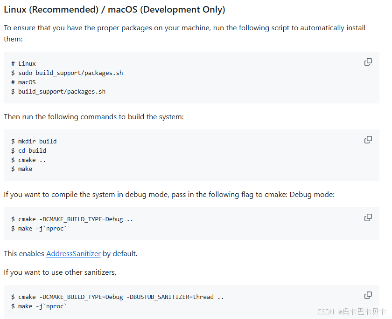The image size is (392, 319).
Task: Select the sudo build_support/packages.sh command text
Action: (67, 73)
